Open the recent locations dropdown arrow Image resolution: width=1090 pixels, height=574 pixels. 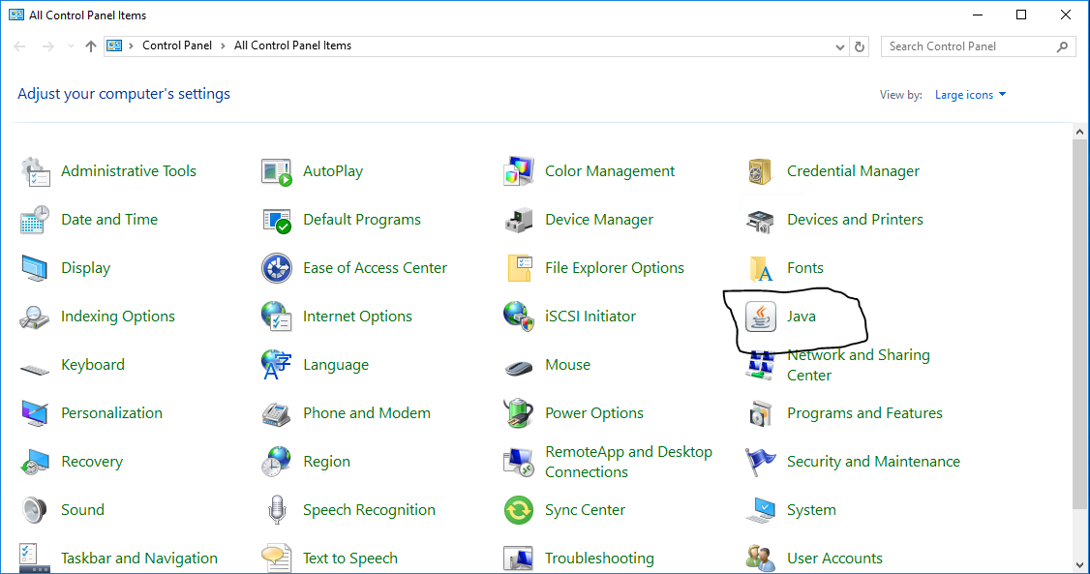click(71, 46)
